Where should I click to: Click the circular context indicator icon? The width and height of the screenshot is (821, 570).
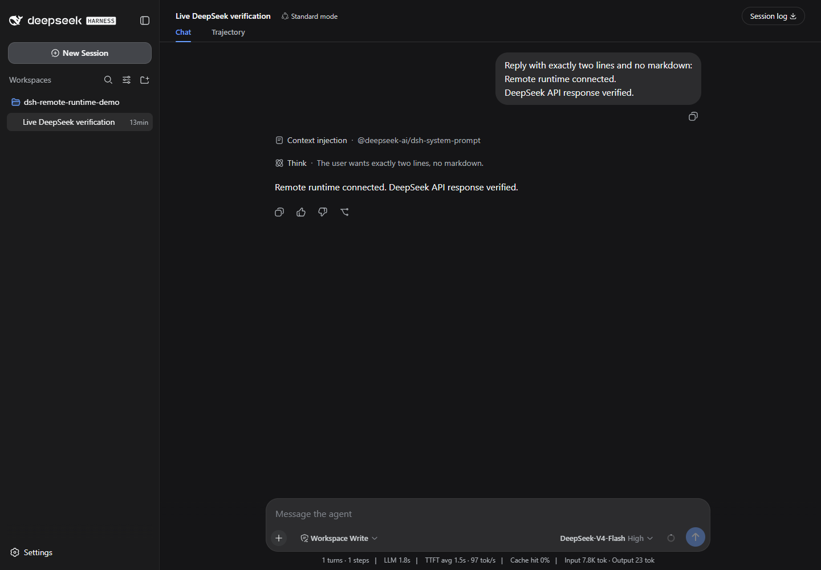click(671, 538)
